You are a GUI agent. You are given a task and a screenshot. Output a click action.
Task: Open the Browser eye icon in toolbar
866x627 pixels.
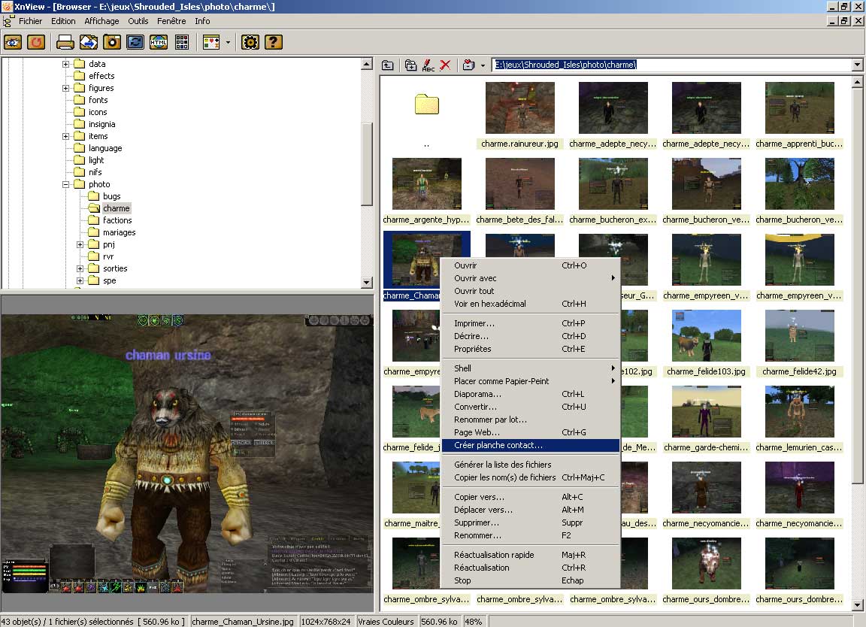tap(13, 42)
